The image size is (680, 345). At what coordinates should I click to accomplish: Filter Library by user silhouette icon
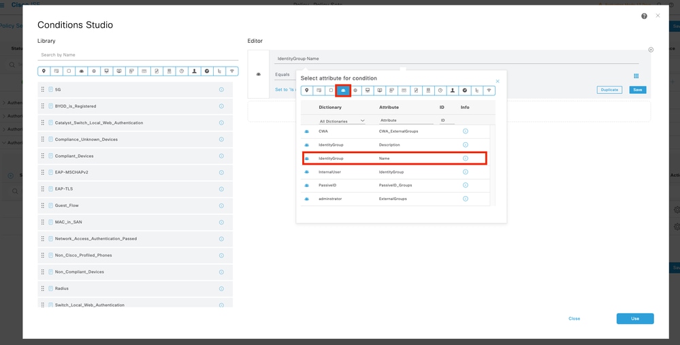[x=194, y=71]
